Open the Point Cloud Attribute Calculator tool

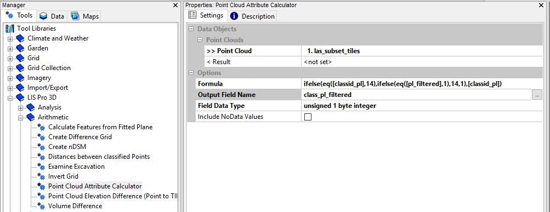coord(95,186)
